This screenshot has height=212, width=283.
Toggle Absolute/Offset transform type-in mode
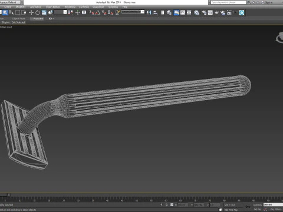pos(172,205)
